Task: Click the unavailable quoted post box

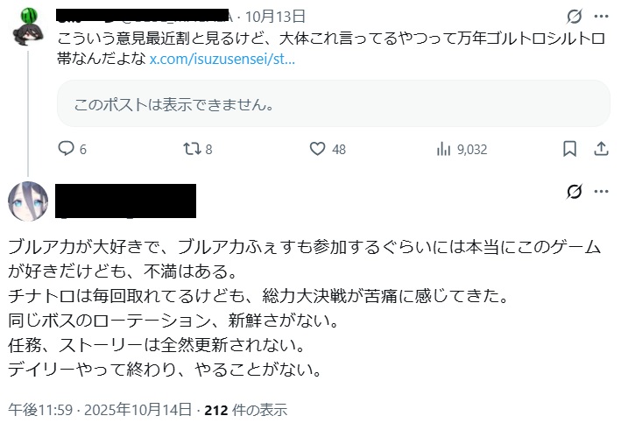Action: 333,103
